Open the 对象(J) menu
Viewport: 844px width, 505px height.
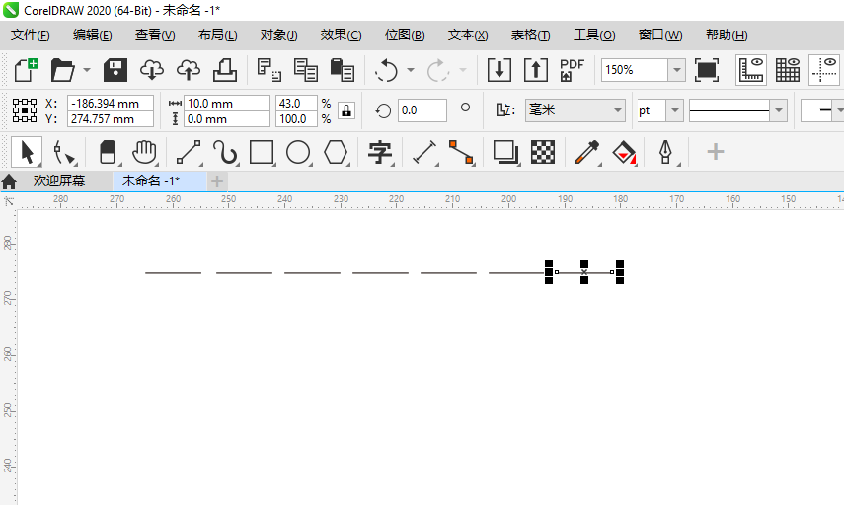(x=278, y=35)
